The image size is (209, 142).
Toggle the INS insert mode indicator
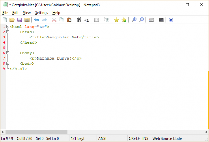tap(145, 138)
